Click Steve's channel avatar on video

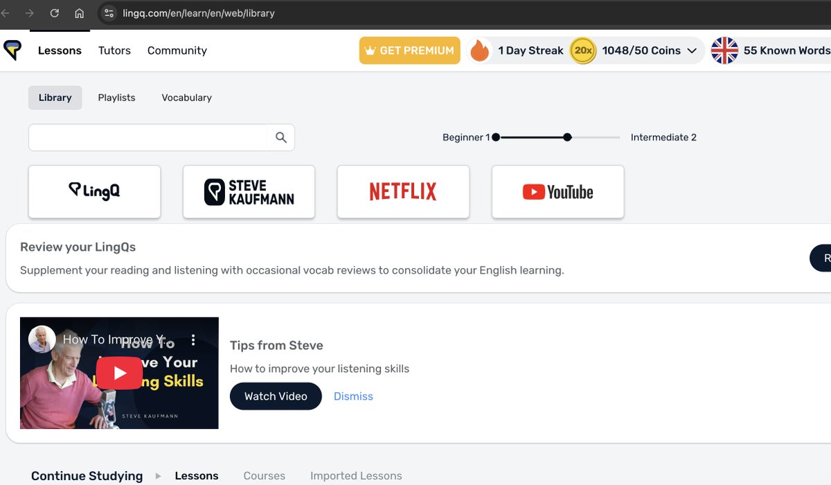click(42, 339)
